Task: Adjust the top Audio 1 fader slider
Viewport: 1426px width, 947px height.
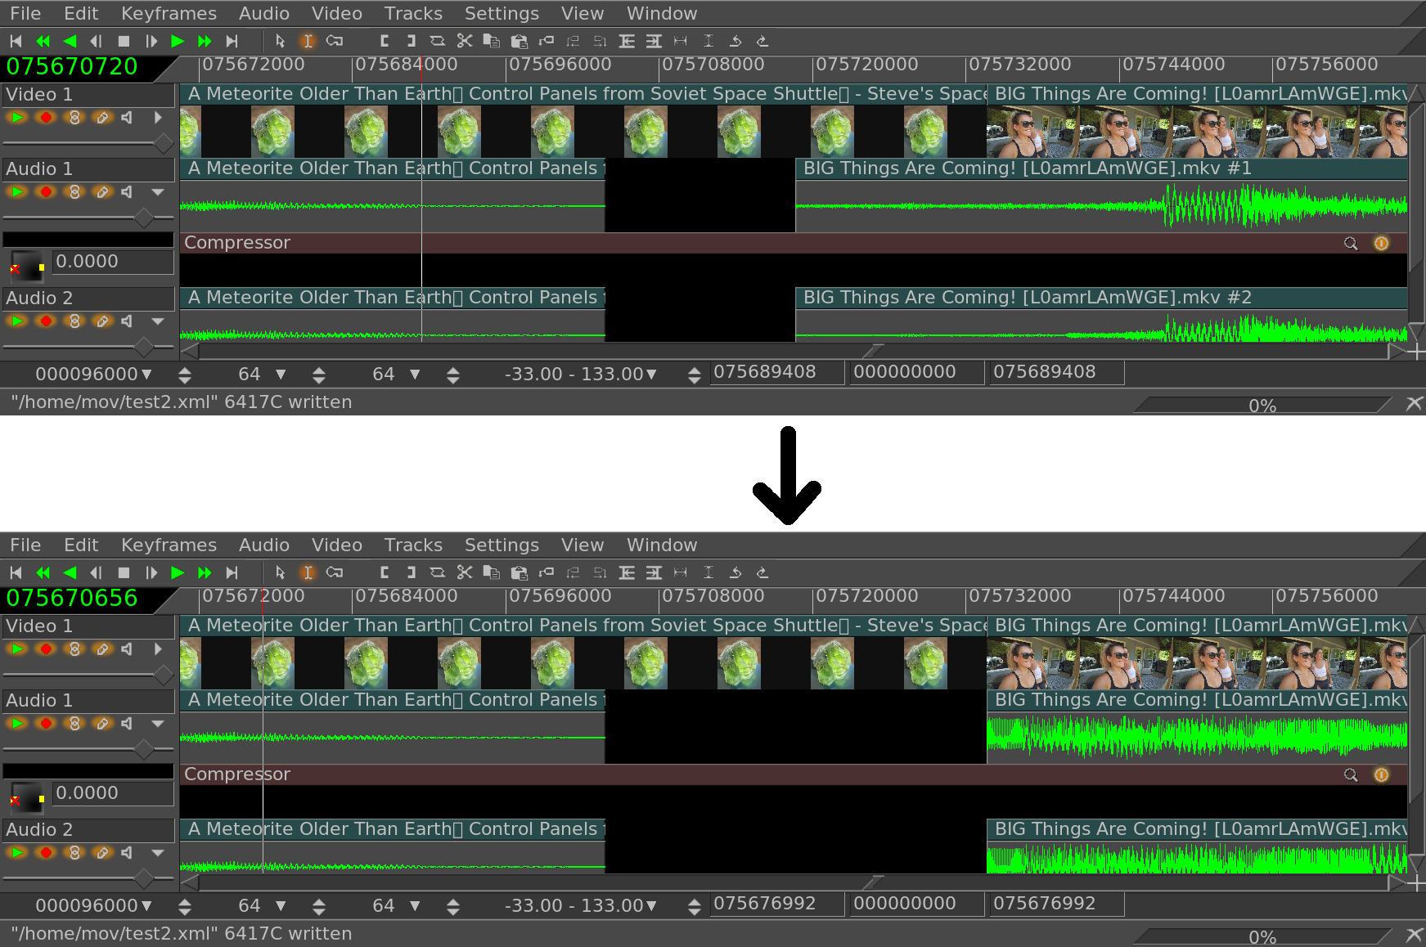Action: tap(144, 218)
